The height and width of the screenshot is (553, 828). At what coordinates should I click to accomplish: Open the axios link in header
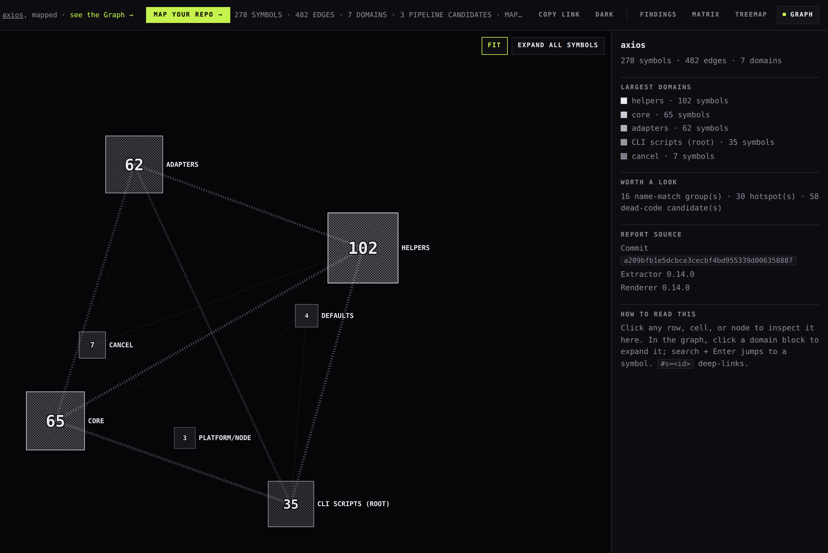click(x=12, y=15)
